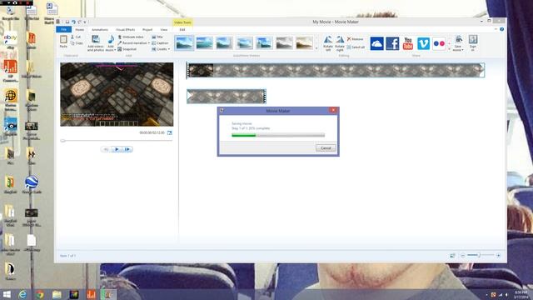The width and height of the screenshot is (533, 300).
Task: Open the eBay desktop shortcut
Action: [x=10, y=40]
